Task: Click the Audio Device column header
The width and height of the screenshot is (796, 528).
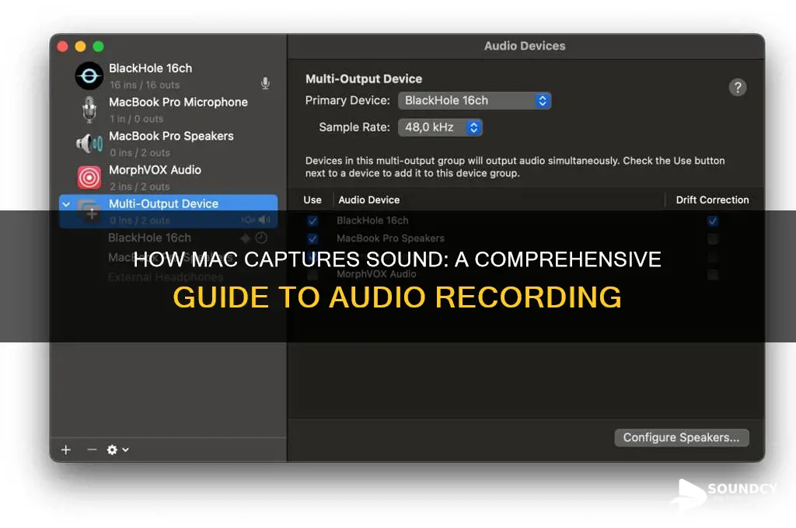Action: (369, 200)
